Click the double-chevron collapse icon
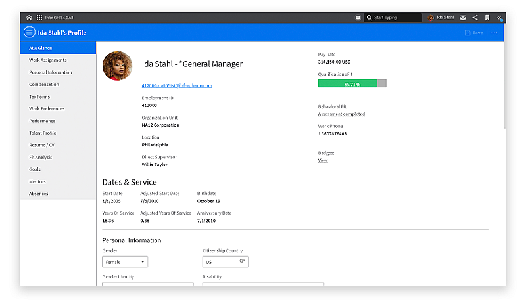The image size is (526, 308). tap(500, 18)
